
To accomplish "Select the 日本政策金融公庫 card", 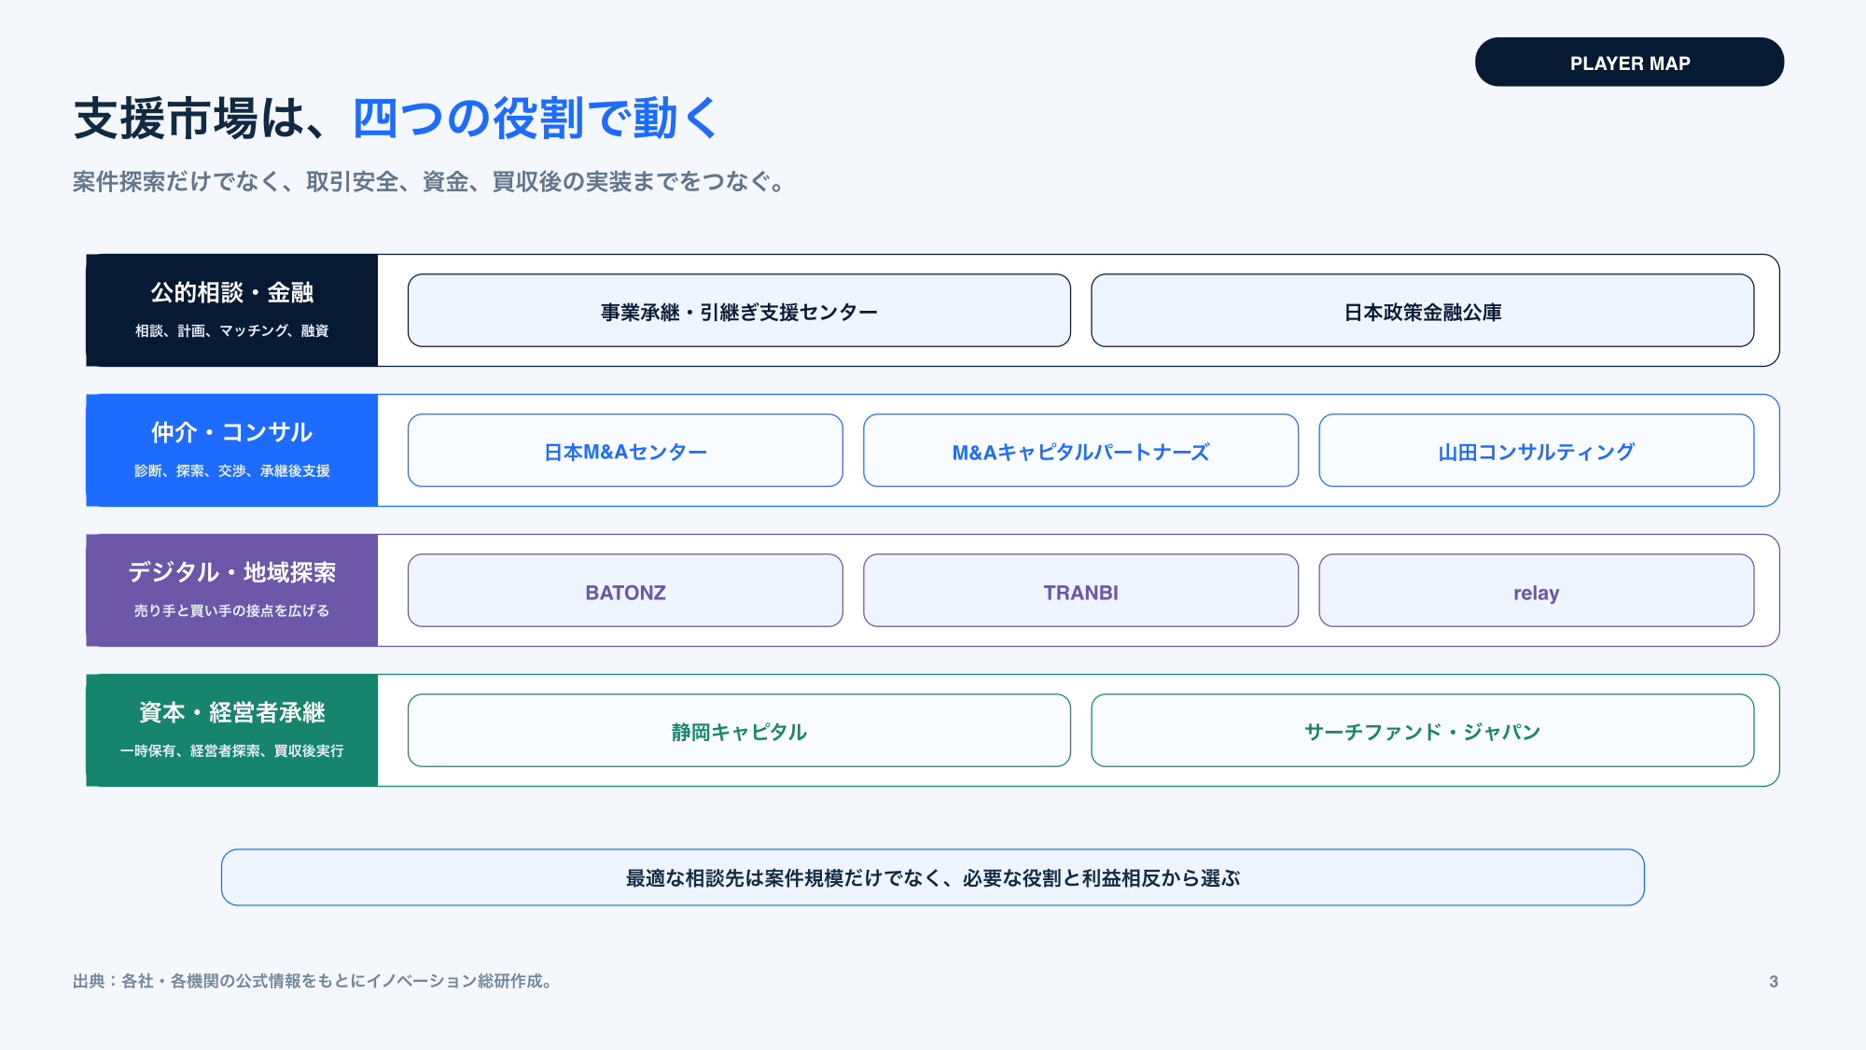I will [1423, 311].
